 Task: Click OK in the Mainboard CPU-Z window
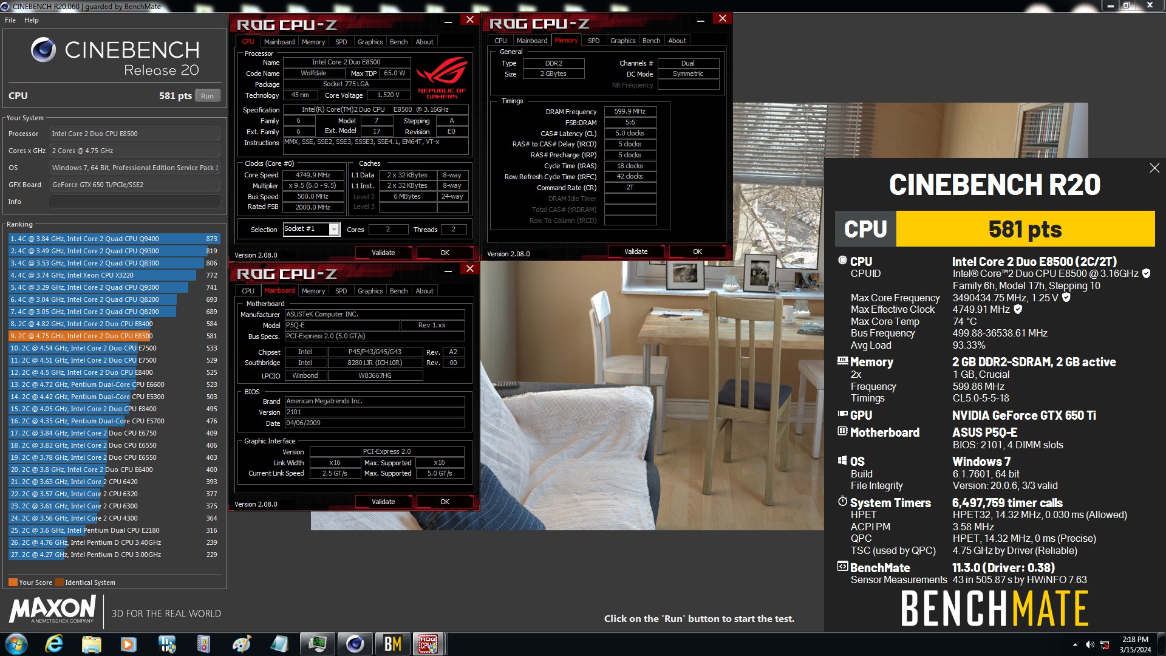[445, 502]
